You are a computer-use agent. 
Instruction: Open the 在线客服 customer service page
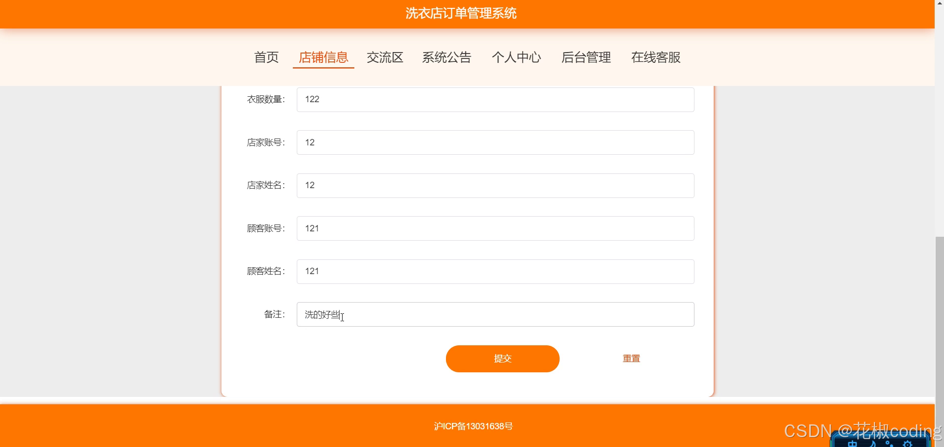pos(656,57)
